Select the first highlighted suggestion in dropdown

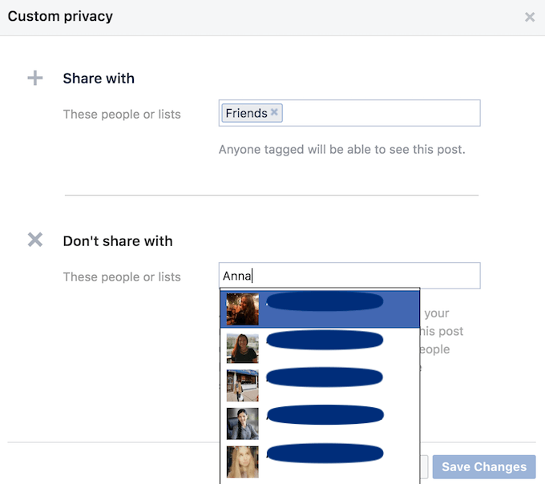[x=320, y=309]
